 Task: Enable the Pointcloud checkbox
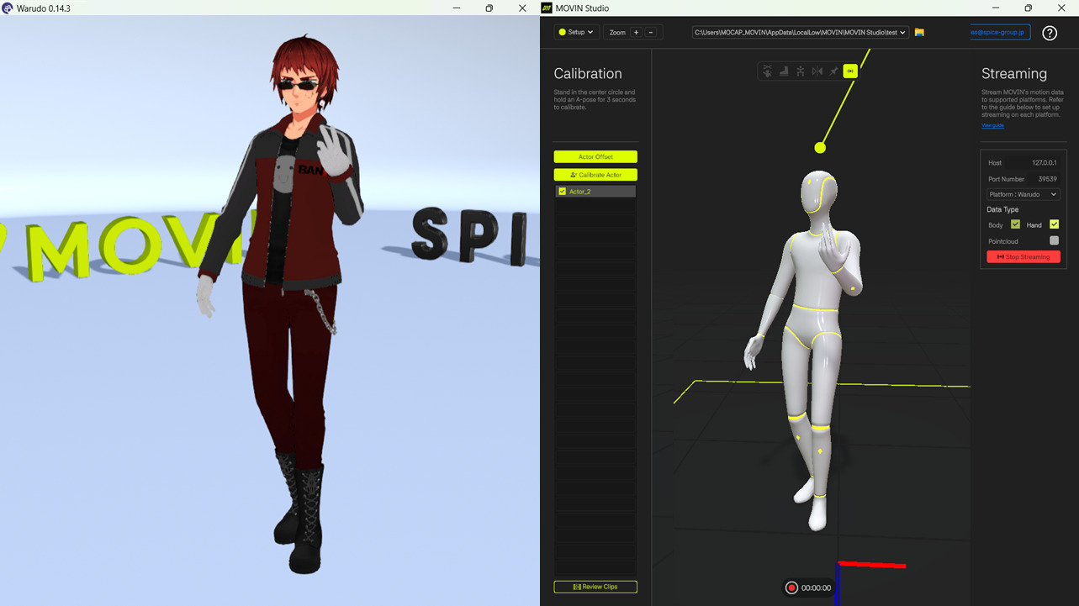(1054, 240)
